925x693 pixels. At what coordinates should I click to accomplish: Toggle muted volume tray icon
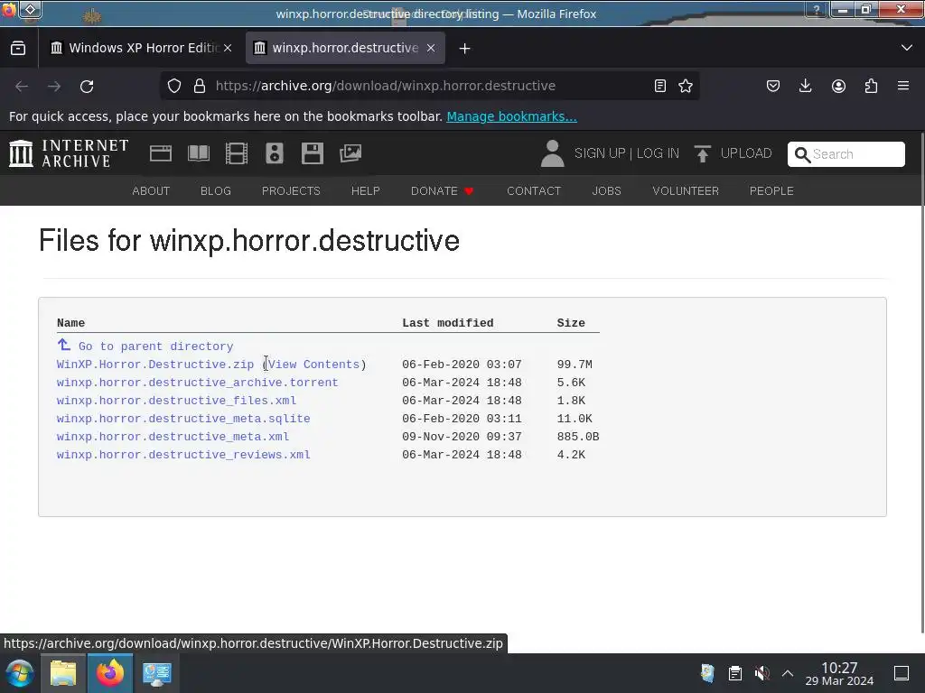pos(762,673)
